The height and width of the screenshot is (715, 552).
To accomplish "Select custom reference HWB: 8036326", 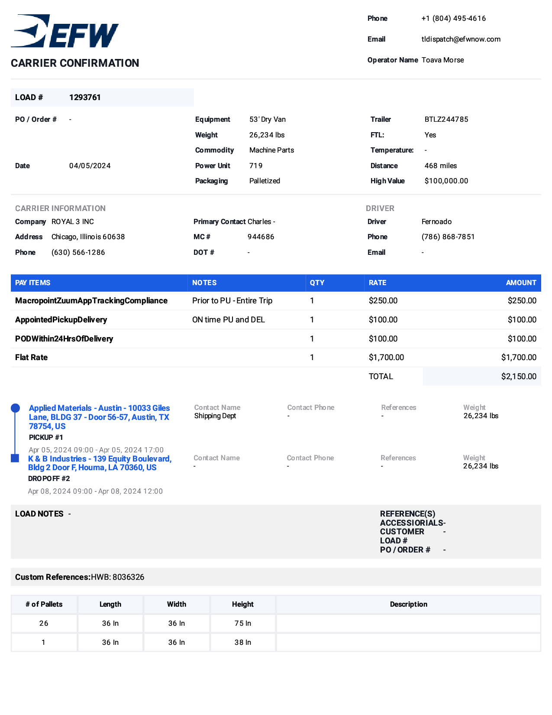I will 117,577.
